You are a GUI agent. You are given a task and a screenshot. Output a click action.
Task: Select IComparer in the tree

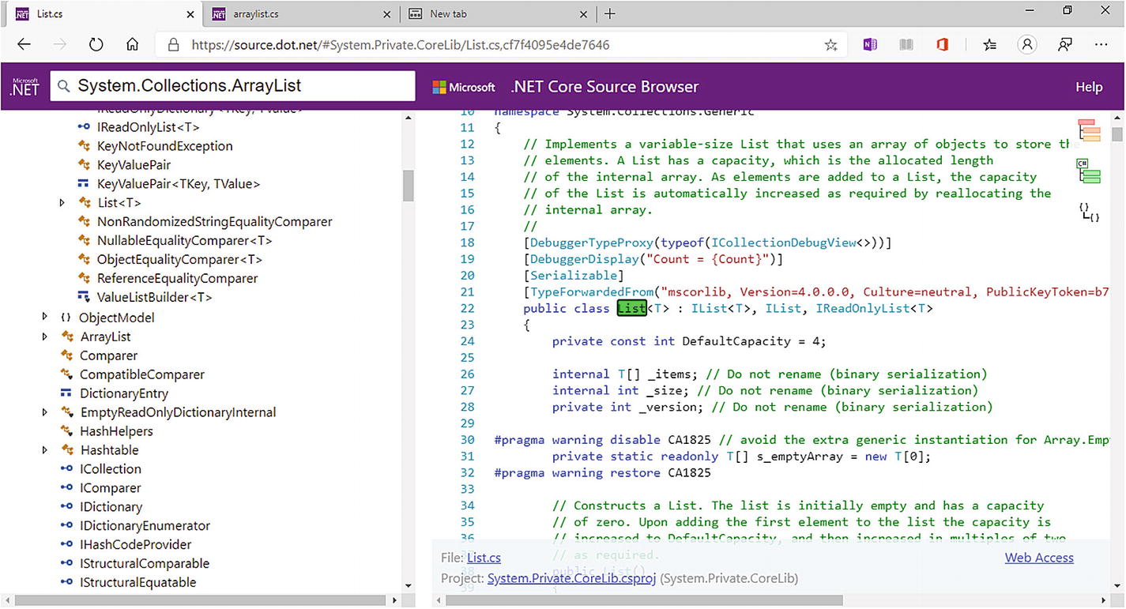tap(111, 488)
